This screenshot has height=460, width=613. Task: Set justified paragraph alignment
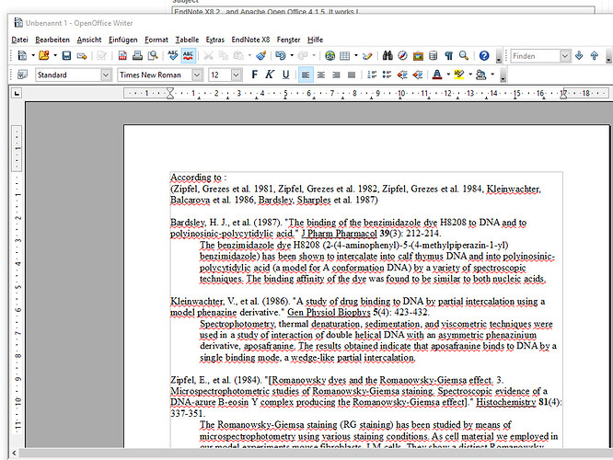(352, 75)
